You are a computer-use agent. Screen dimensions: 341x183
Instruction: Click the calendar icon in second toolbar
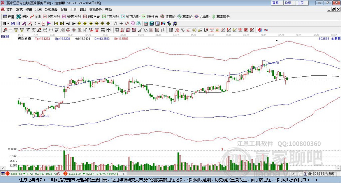pyautogui.click(x=146, y=24)
